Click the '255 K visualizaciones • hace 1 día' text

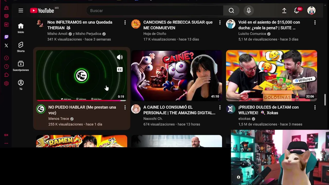[x=75, y=124]
